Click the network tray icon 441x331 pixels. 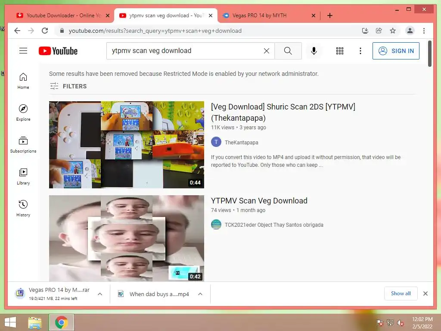pyautogui.click(x=390, y=322)
